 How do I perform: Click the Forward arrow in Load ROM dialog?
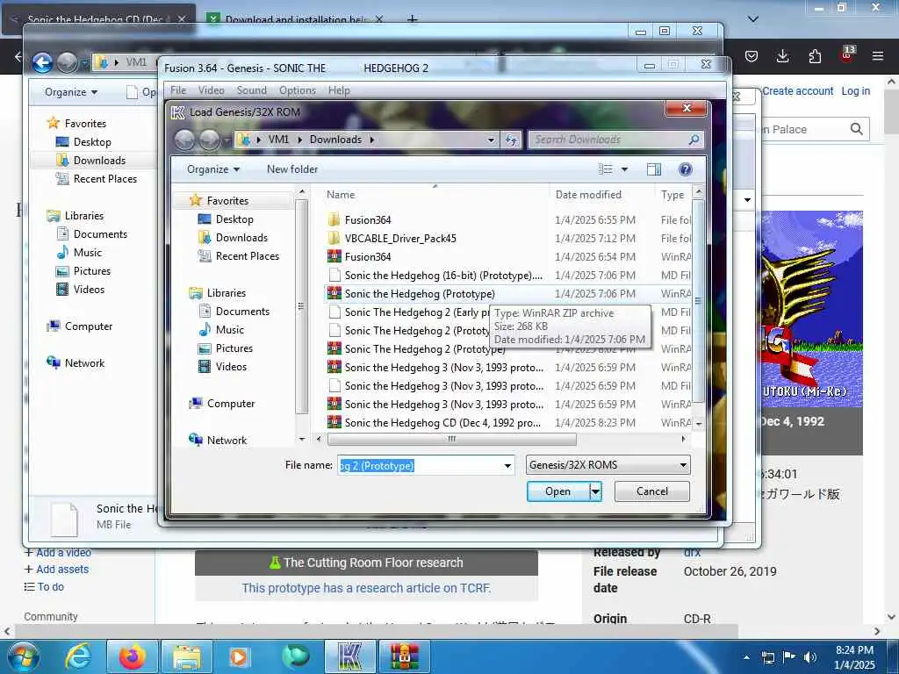tap(209, 140)
